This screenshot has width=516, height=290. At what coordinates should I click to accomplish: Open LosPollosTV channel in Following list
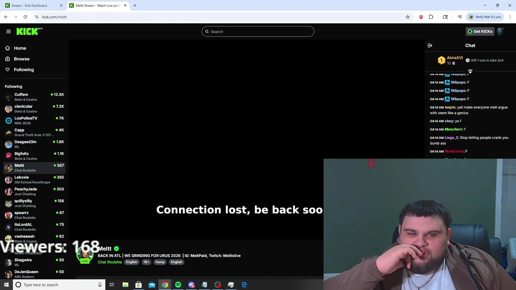tap(34, 120)
